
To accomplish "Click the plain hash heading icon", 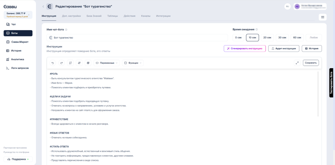I will [88, 63].
